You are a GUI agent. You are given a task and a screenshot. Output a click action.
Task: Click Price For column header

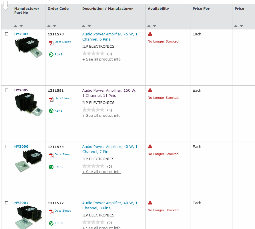tap(201, 9)
